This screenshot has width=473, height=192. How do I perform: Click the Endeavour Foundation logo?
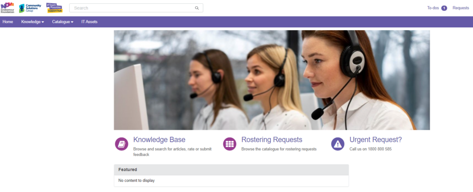8,8
